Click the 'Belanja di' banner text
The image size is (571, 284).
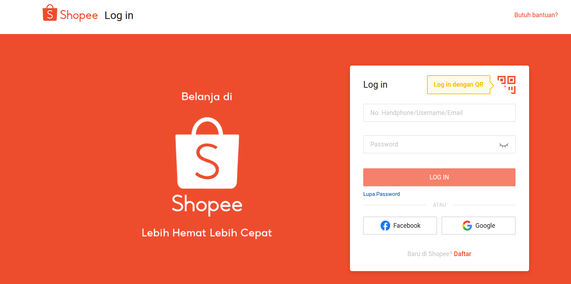207,97
